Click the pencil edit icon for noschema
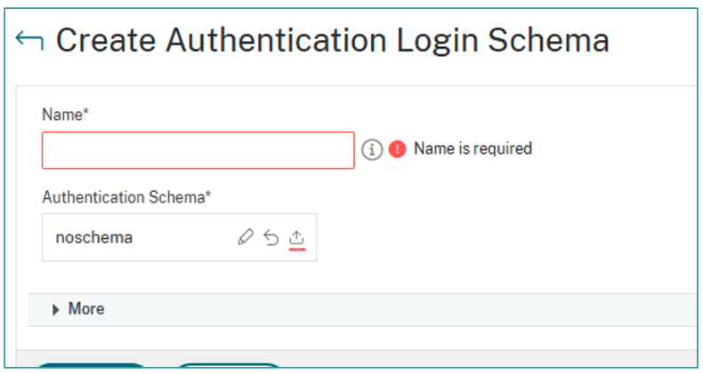703x374 pixels. (x=246, y=237)
